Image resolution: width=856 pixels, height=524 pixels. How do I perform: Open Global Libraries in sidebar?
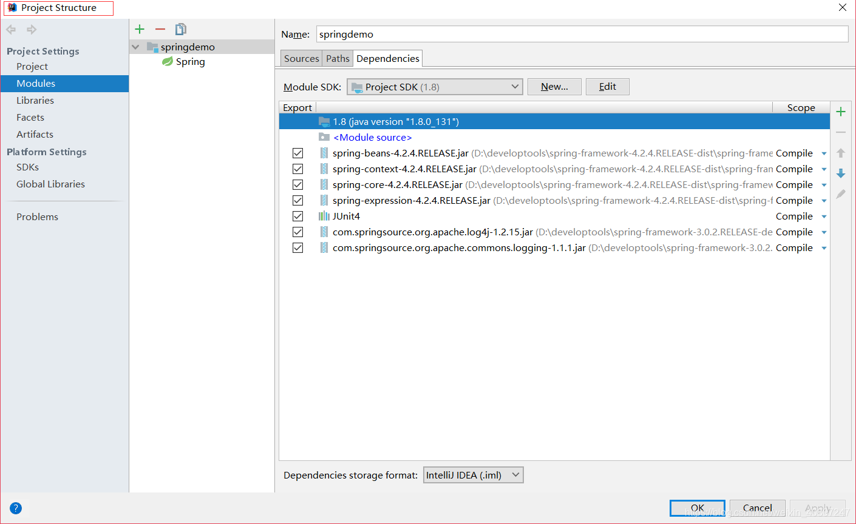(50, 184)
